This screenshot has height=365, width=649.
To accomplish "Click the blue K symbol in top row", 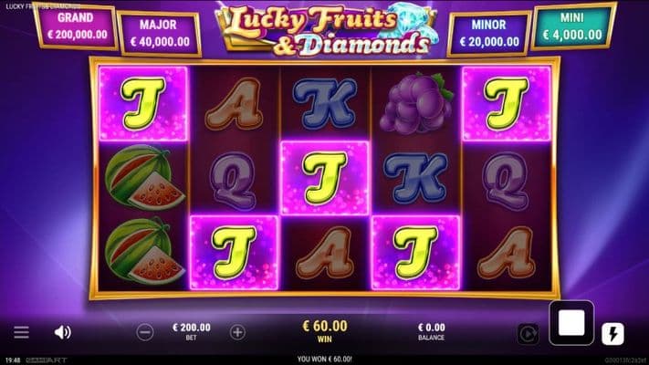I will pos(325,103).
